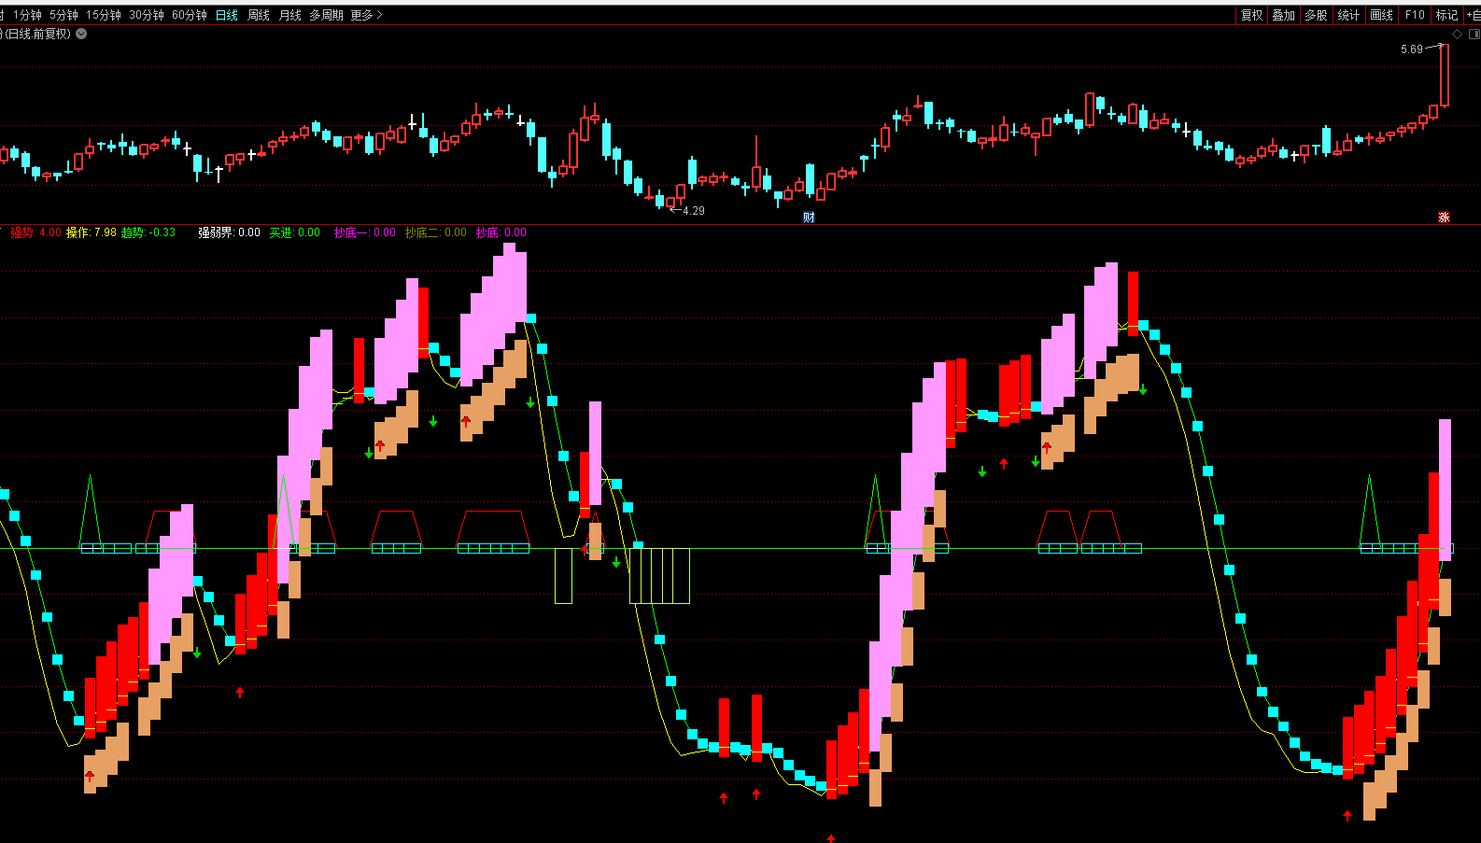
Task: Click the 涨 badge icon on chart
Action: 1444,218
